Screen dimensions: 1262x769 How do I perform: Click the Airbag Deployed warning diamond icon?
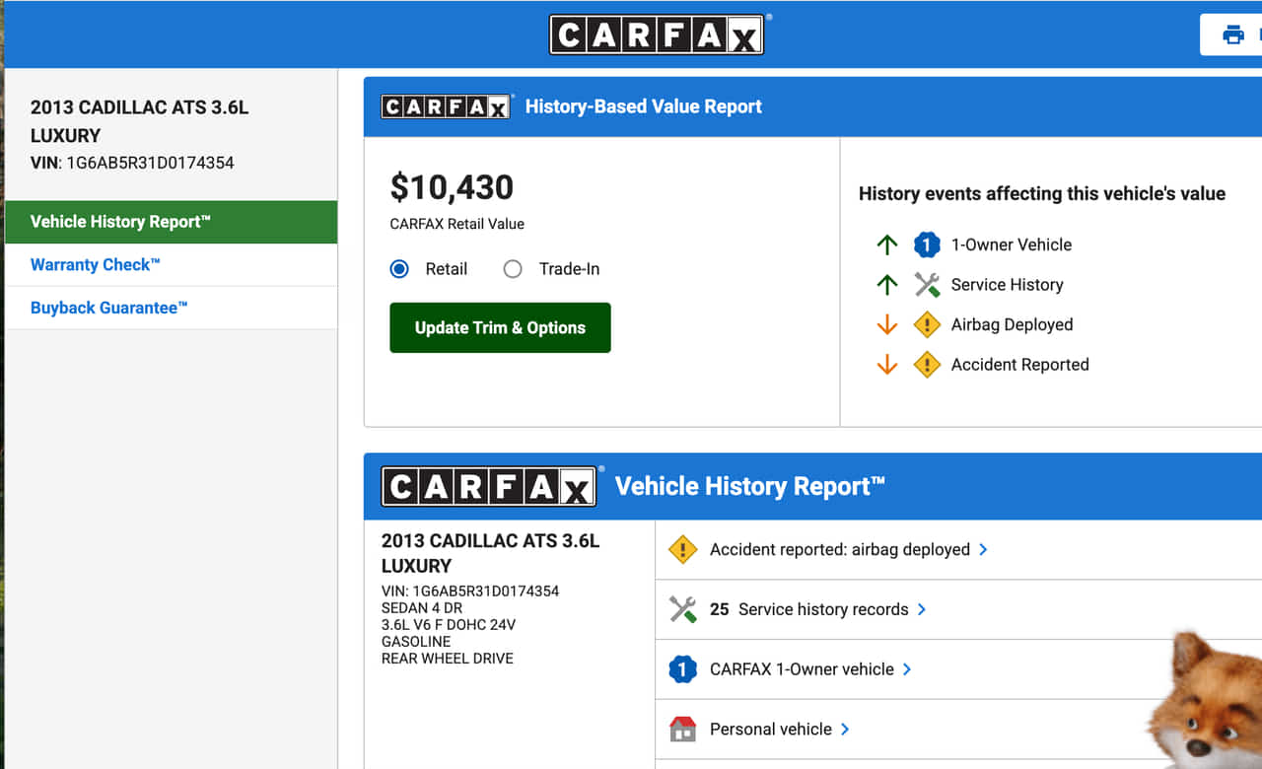[927, 324]
